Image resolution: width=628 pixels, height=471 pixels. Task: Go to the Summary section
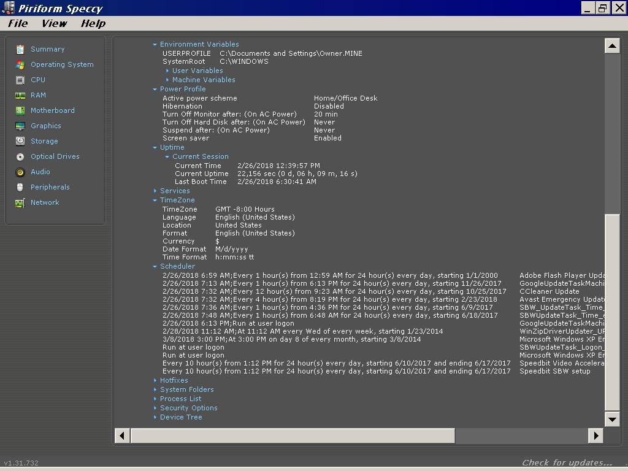47,49
